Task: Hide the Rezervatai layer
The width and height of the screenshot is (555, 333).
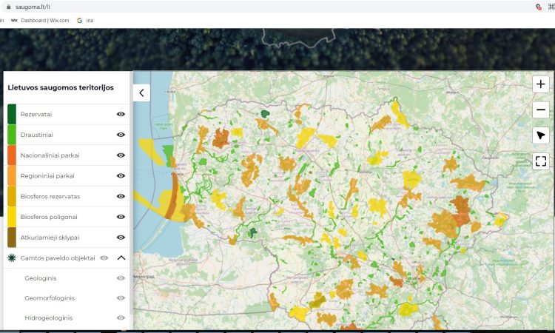Action: [121, 114]
